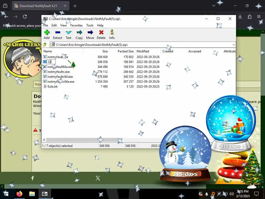Click the notmyfaultc.exe file icon

pyautogui.click(x=45, y=72)
